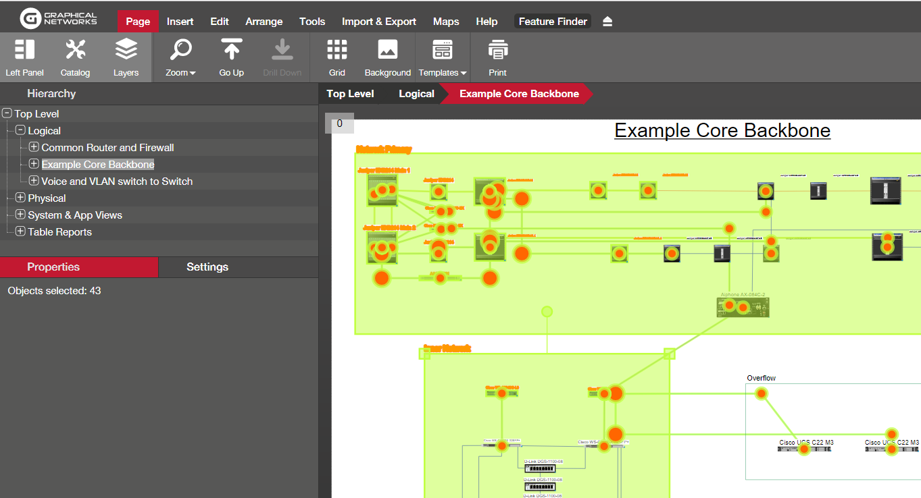The width and height of the screenshot is (921, 498).
Task: Click the Print icon
Action: tap(497, 50)
